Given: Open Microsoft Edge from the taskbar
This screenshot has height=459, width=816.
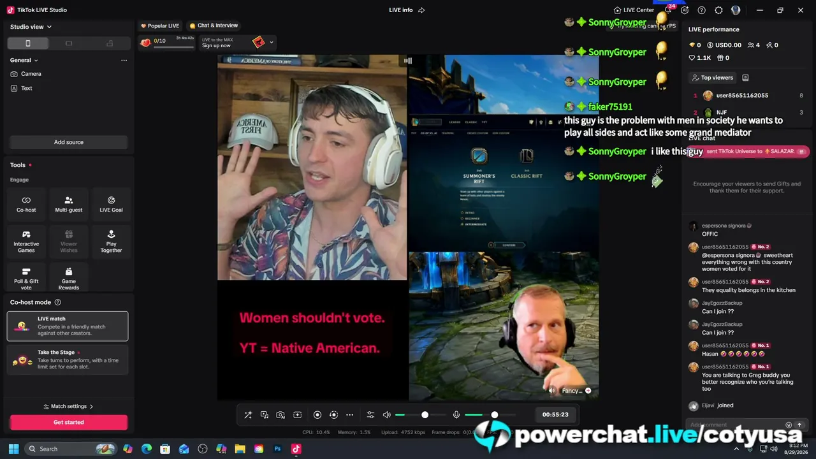Looking at the screenshot, I should [x=147, y=449].
